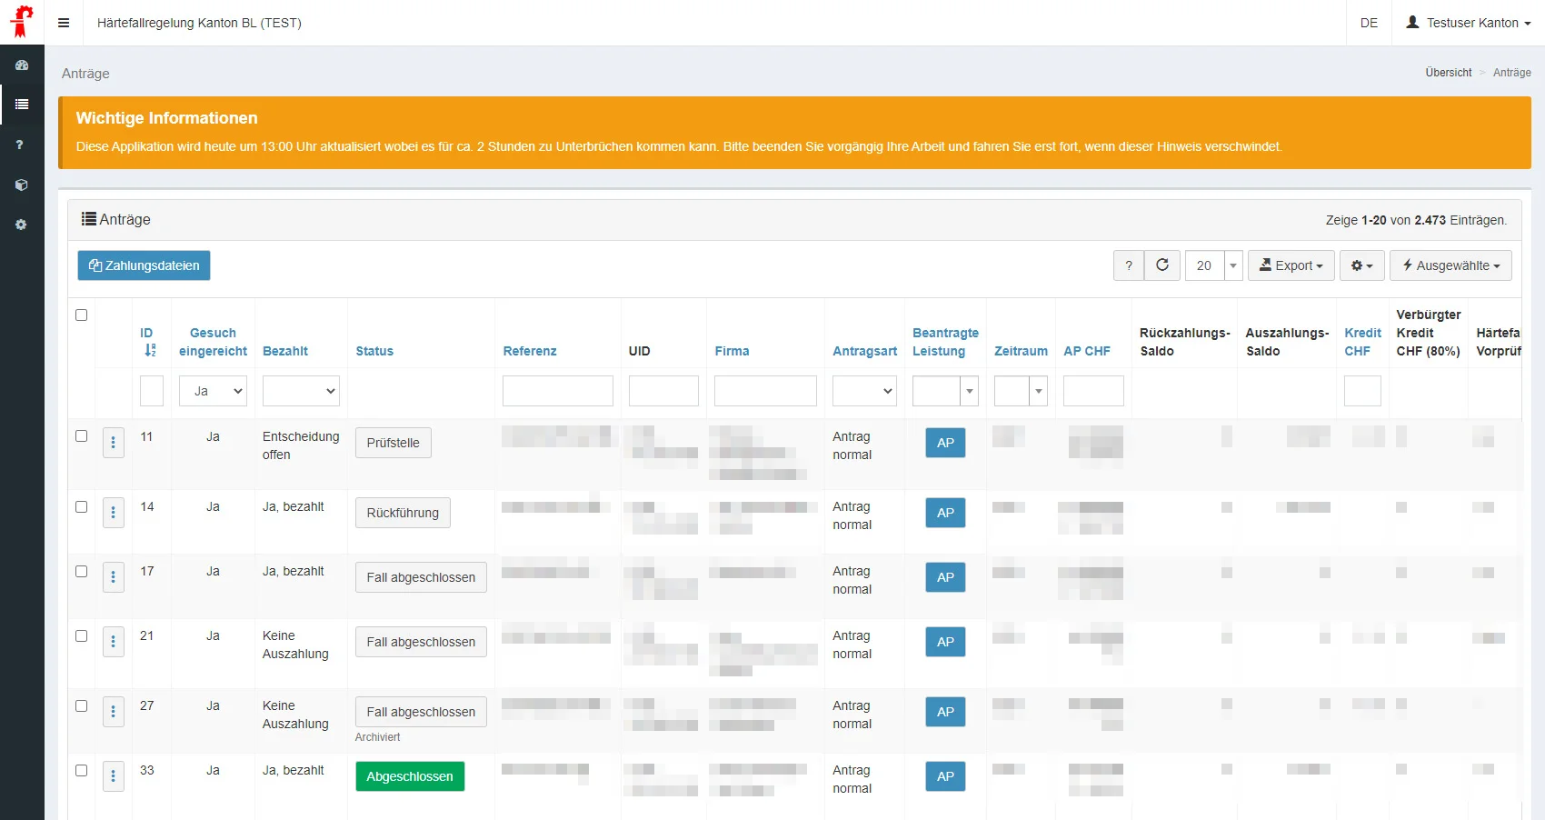1545x820 pixels.
Task: Click the AP button for row ID 11
Action: [x=945, y=443]
